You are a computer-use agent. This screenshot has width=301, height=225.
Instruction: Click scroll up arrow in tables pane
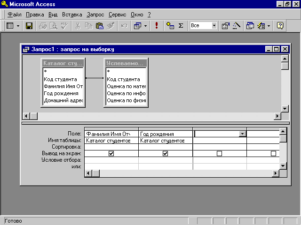pos(285,59)
